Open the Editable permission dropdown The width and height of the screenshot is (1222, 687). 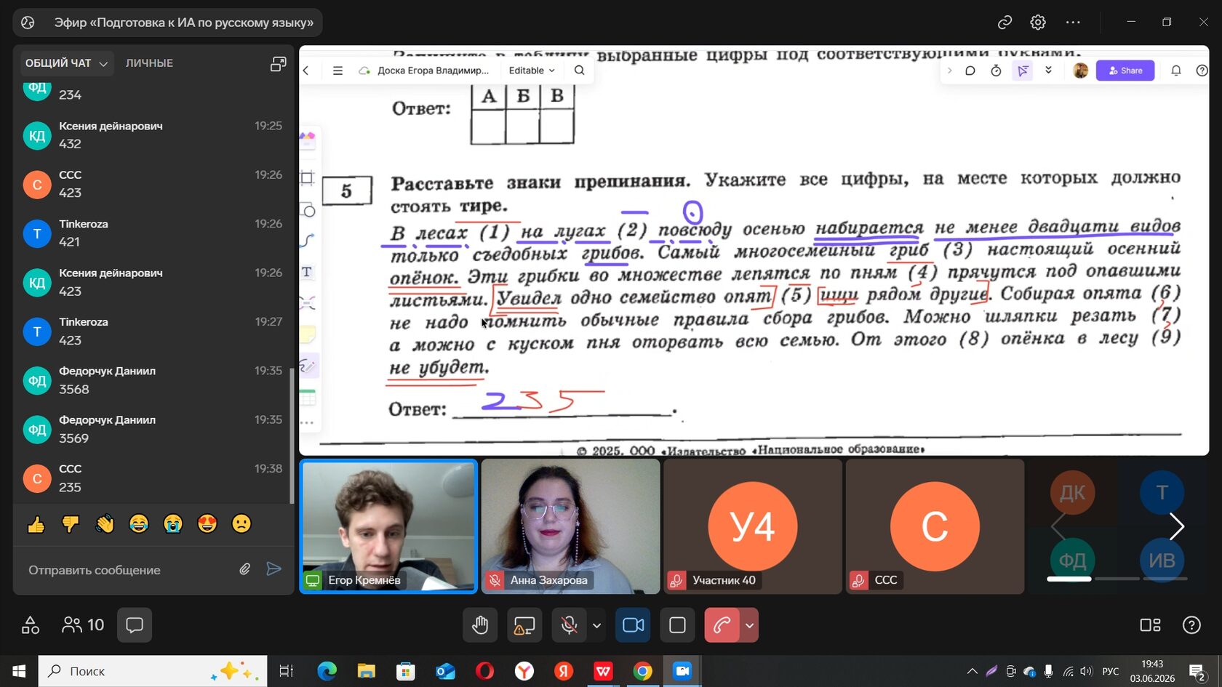click(532, 71)
